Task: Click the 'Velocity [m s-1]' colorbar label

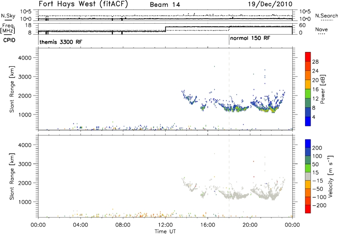Action: (x=330, y=177)
